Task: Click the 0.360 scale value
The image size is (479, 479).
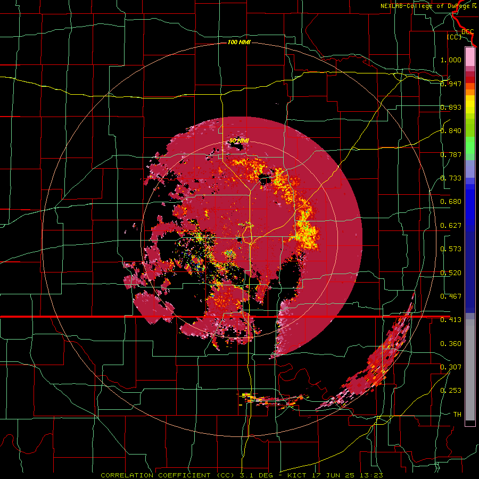Action: 451,344
